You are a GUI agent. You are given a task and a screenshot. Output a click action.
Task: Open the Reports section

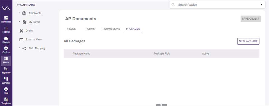[6, 29]
